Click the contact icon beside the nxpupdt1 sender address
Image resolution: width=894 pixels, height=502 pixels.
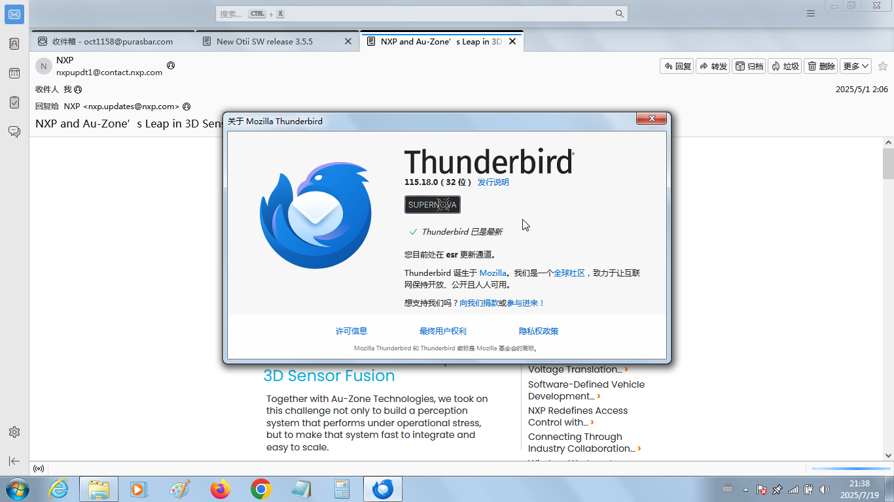[171, 65]
